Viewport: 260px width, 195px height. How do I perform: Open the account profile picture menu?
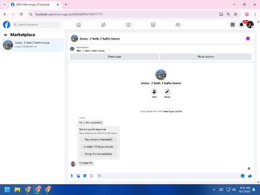(250, 24)
